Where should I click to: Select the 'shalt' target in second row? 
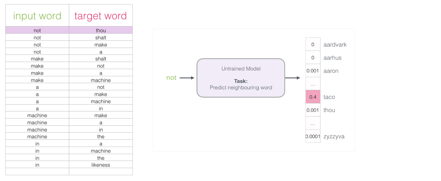[101, 37]
